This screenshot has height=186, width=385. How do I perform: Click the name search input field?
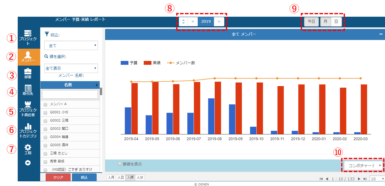tap(70, 94)
